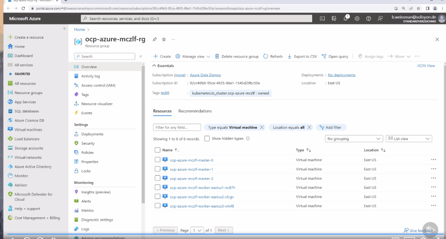
Task: Collapse the Essentials section
Action: pos(163,66)
